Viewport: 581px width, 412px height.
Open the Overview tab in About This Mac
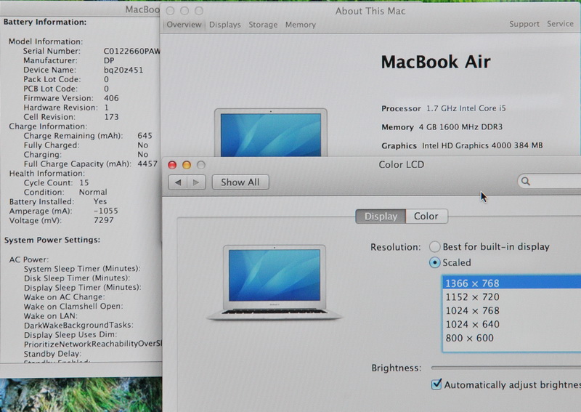pyautogui.click(x=184, y=25)
